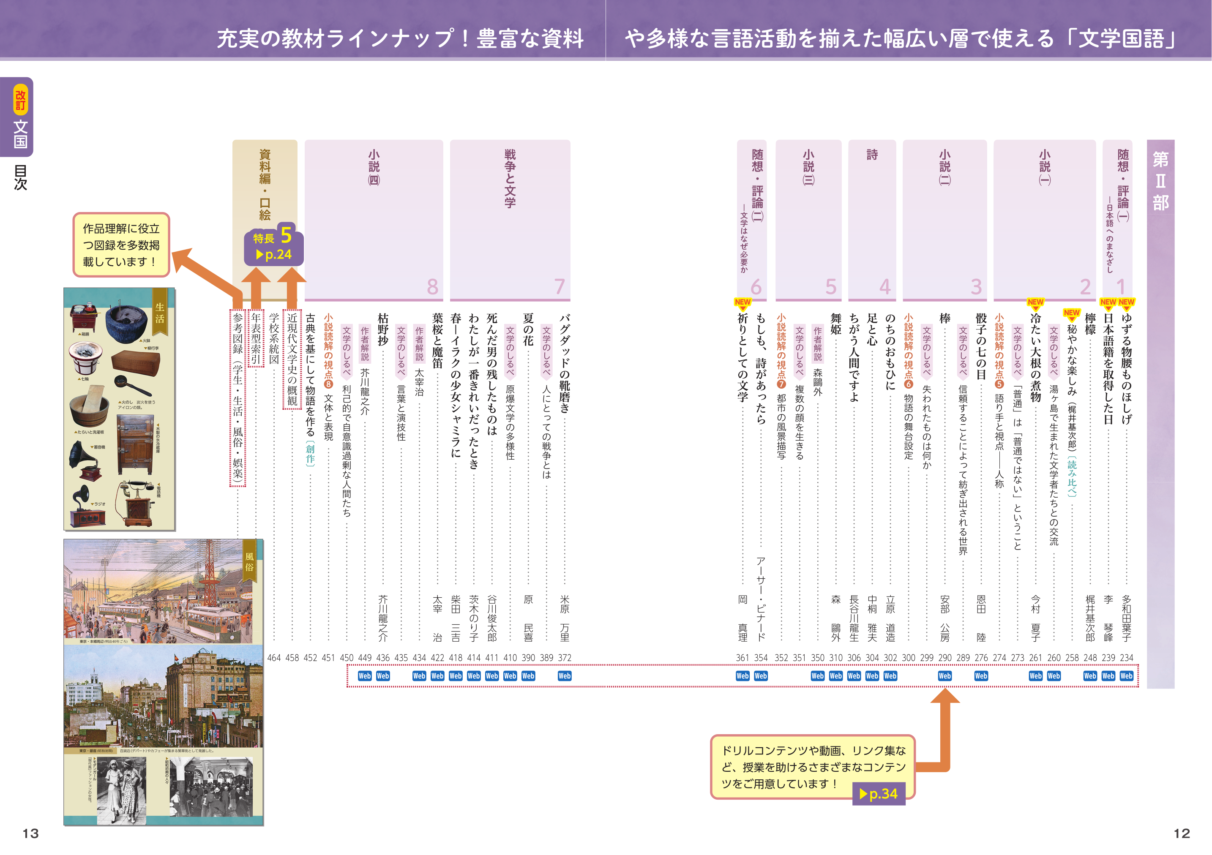1212x855 pixels.
Task: Select the 小説(四) section tab
Action: click(374, 220)
